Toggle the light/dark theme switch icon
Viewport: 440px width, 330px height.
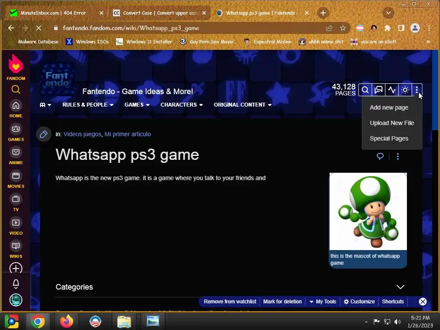[405, 90]
